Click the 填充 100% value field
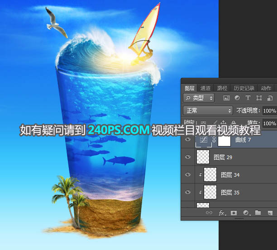 [x=270, y=123]
